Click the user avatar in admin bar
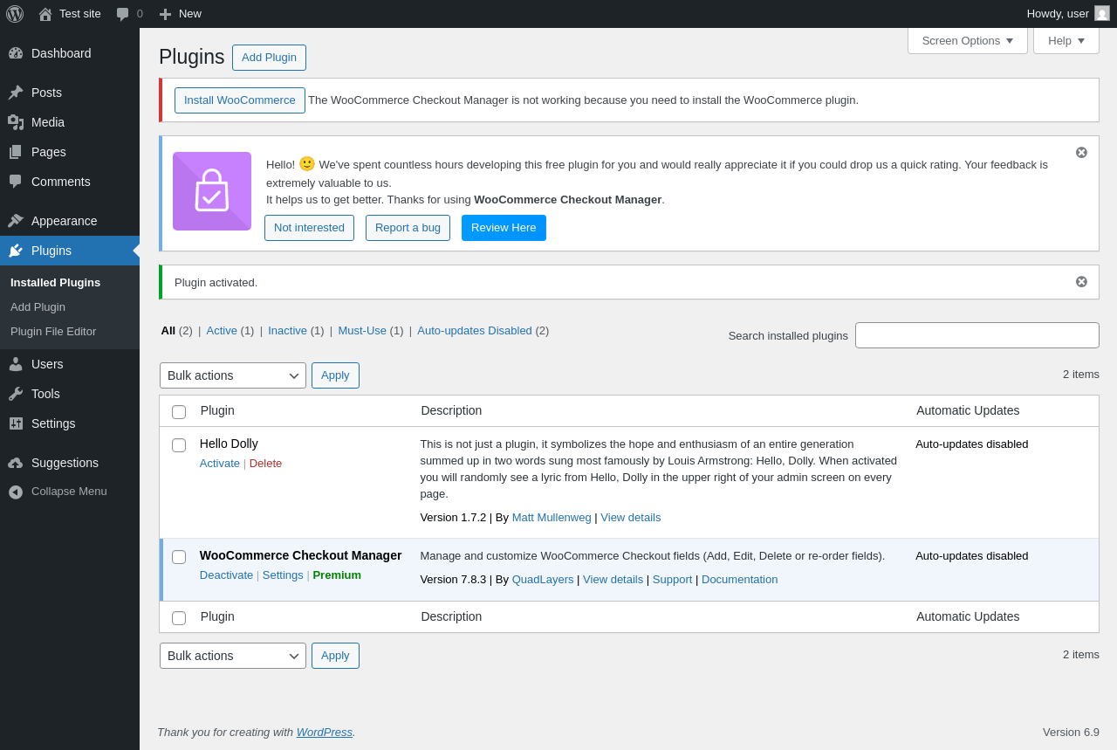 point(1102,13)
